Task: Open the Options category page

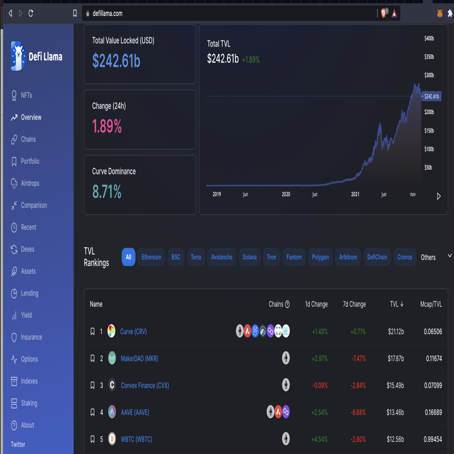Action: pos(24,359)
